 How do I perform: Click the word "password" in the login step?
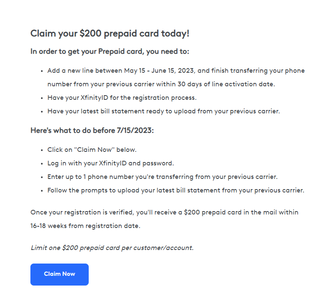pos(161,163)
